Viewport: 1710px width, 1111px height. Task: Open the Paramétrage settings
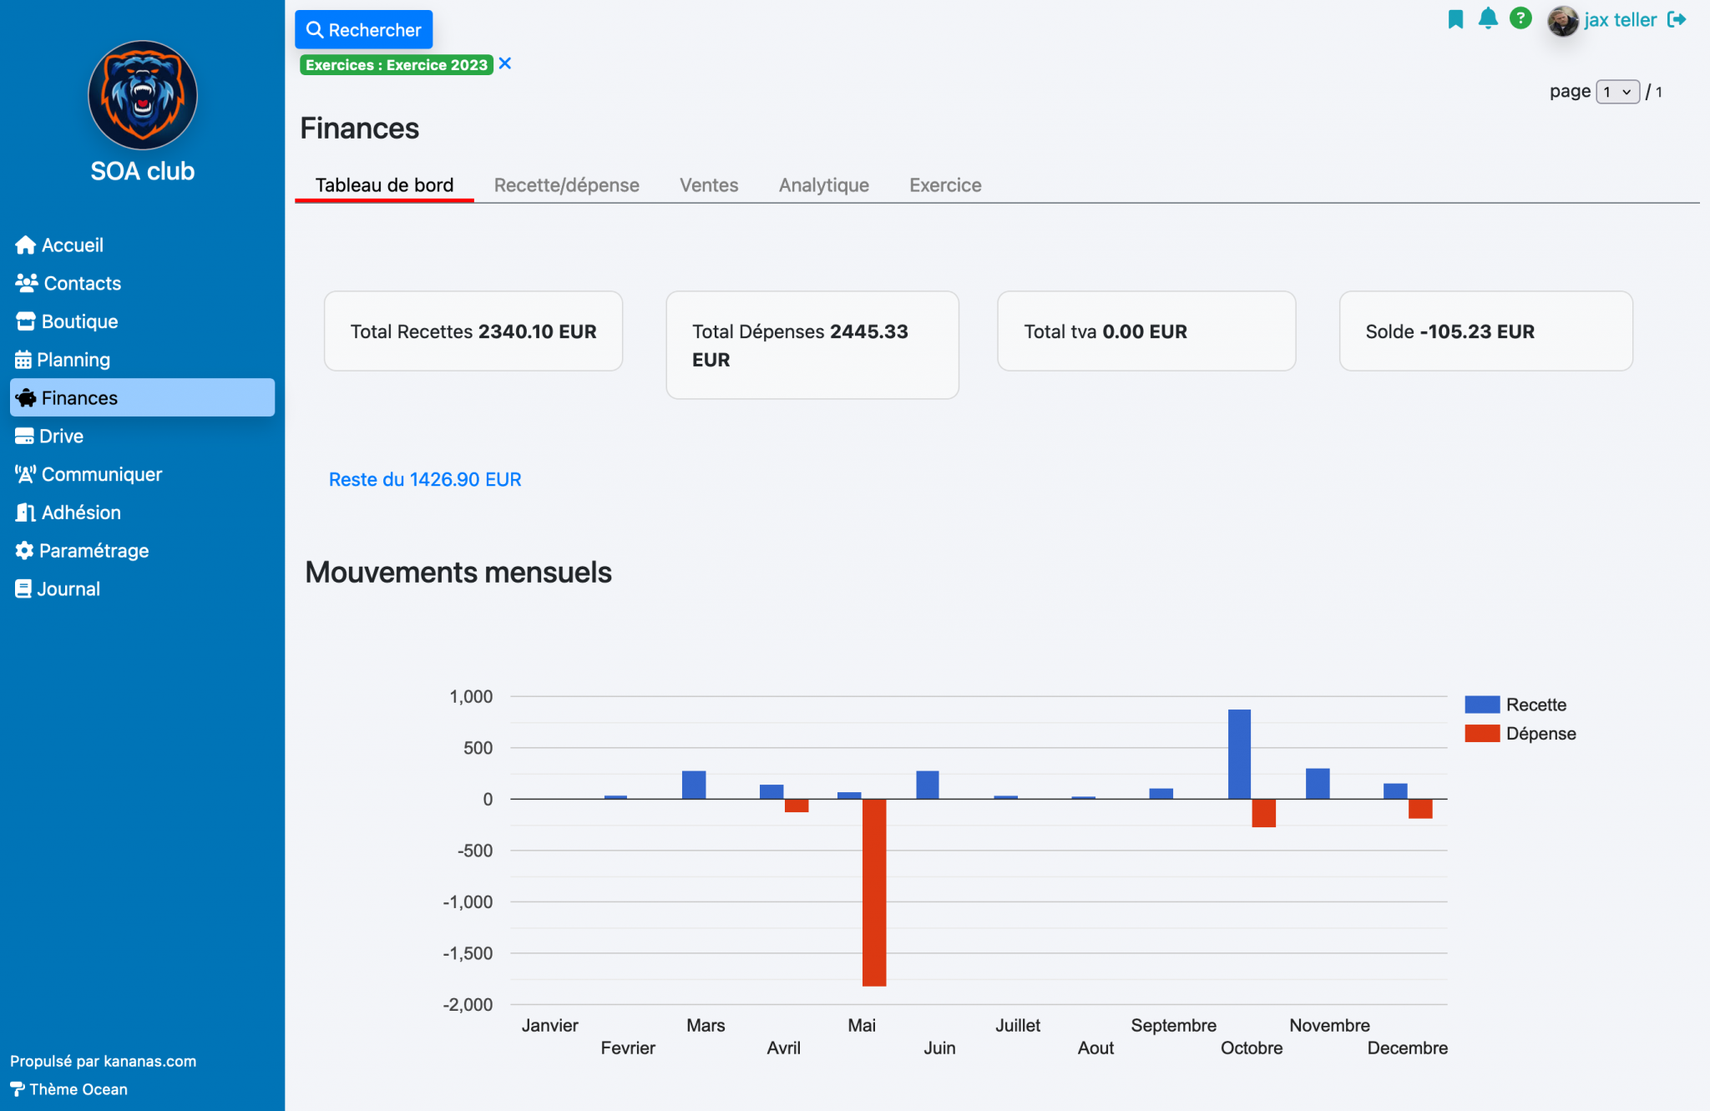(94, 550)
